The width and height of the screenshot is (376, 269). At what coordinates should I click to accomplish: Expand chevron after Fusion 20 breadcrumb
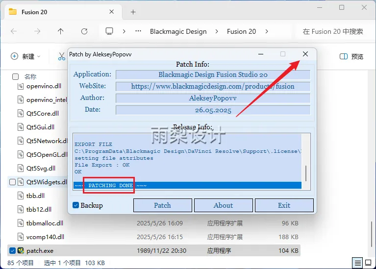click(x=267, y=31)
